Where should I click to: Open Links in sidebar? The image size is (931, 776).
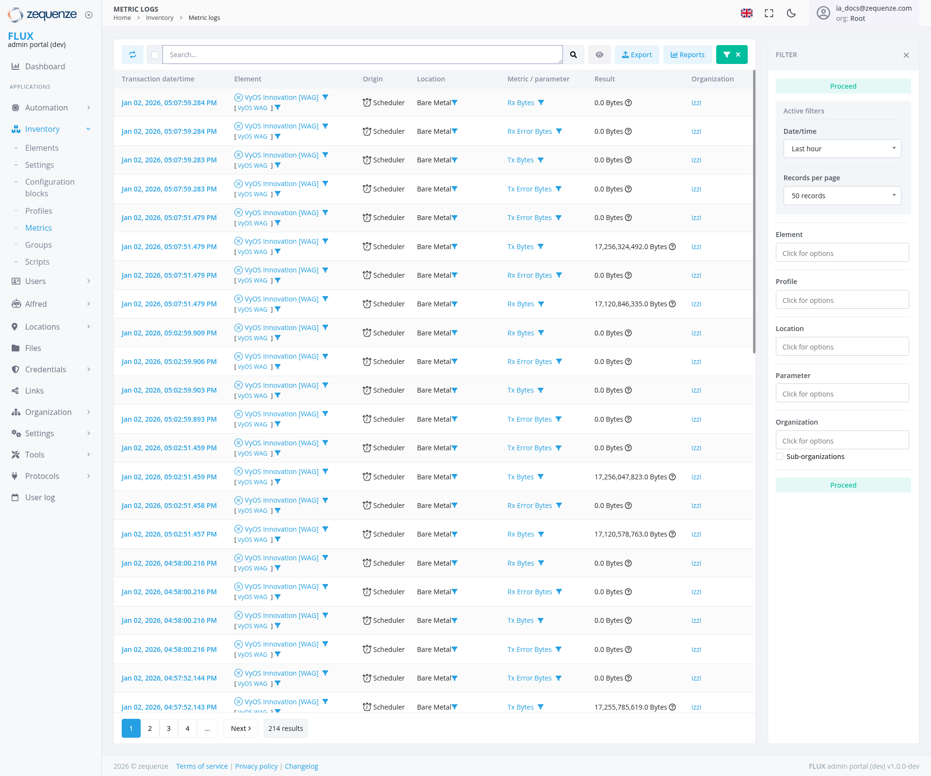pos(34,391)
